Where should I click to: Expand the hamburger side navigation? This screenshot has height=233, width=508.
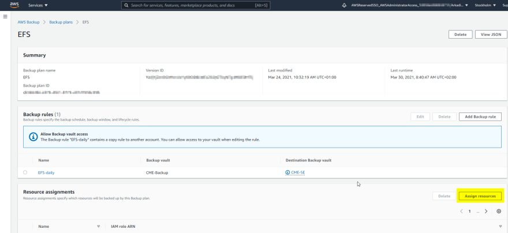(x=5, y=17)
